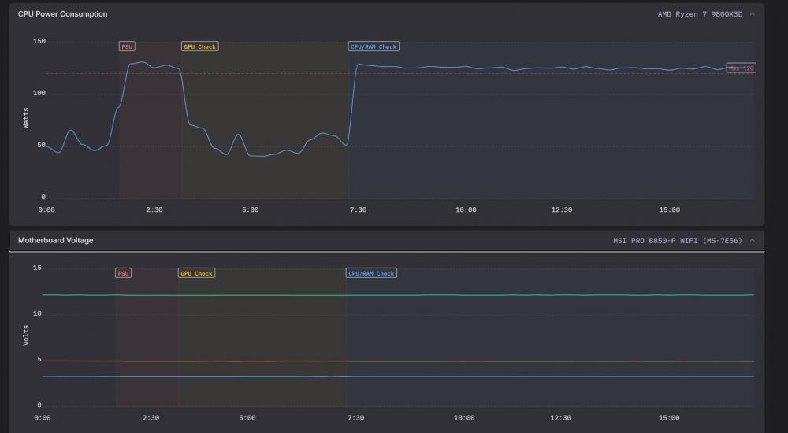
Task: Click the 10 tick on Volts axis
Action: [37, 313]
